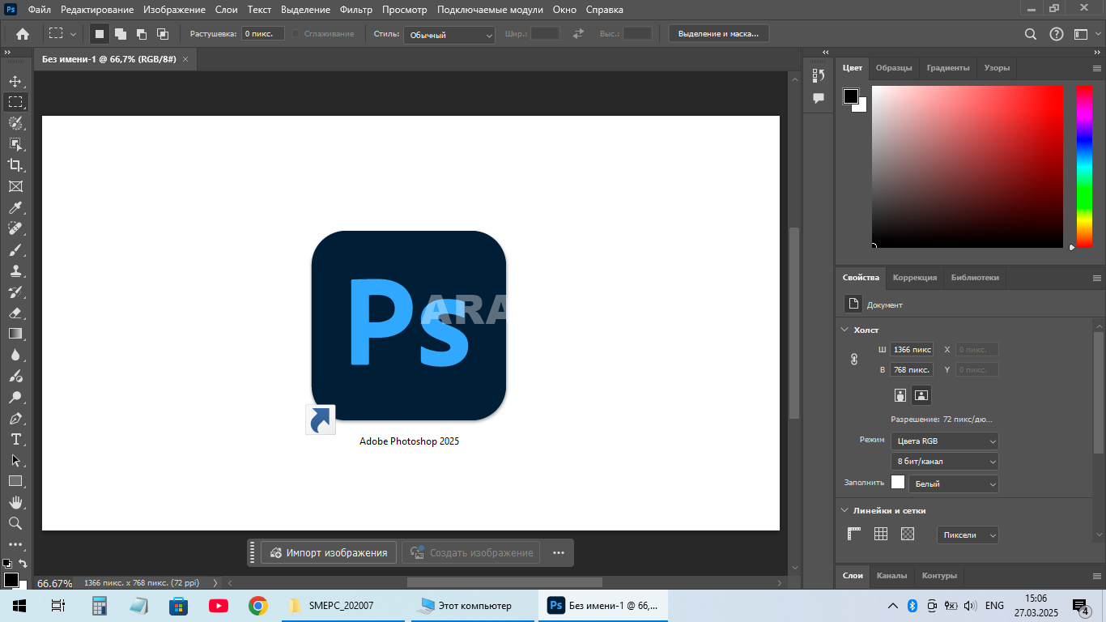This screenshot has width=1106, height=622.
Task: Select the Eraser tool
Action: click(x=15, y=313)
